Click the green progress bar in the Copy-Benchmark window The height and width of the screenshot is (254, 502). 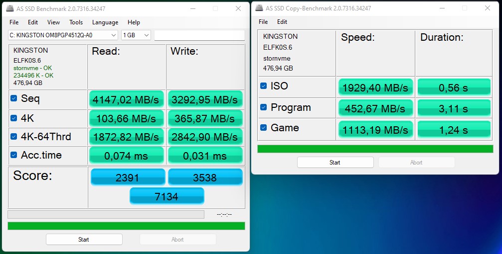pos(375,149)
